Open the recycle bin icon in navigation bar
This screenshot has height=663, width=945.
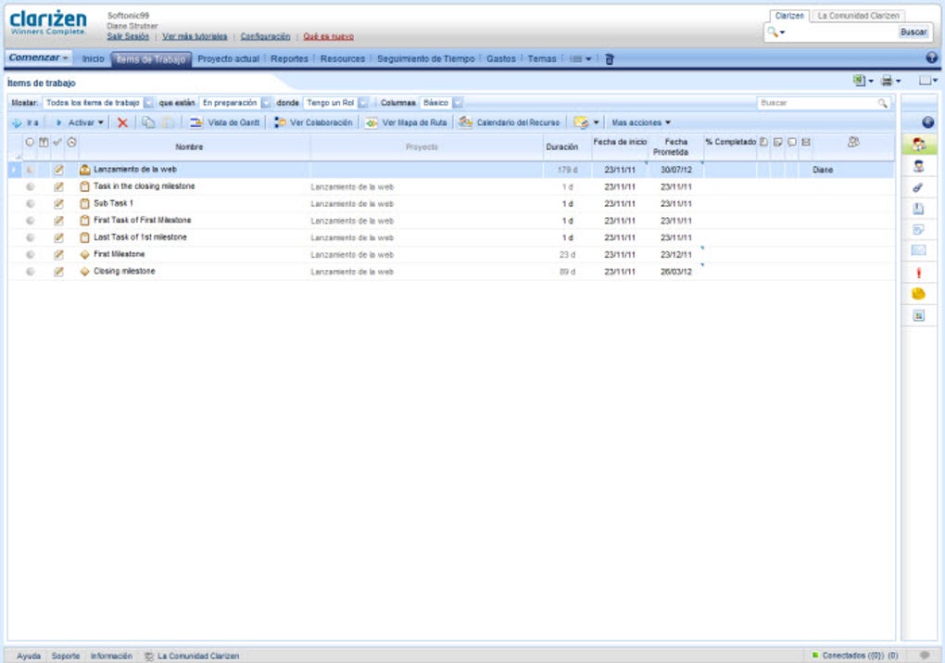coord(610,59)
